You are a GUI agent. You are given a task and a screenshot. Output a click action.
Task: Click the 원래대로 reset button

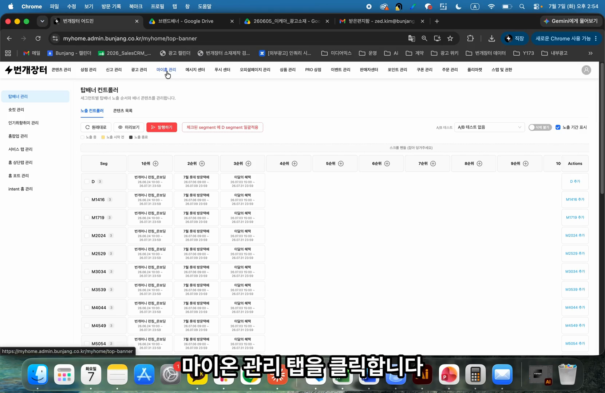point(96,127)
